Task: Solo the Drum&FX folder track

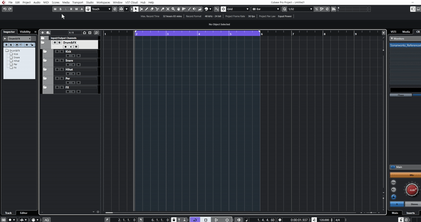Action: click(59, 43)
